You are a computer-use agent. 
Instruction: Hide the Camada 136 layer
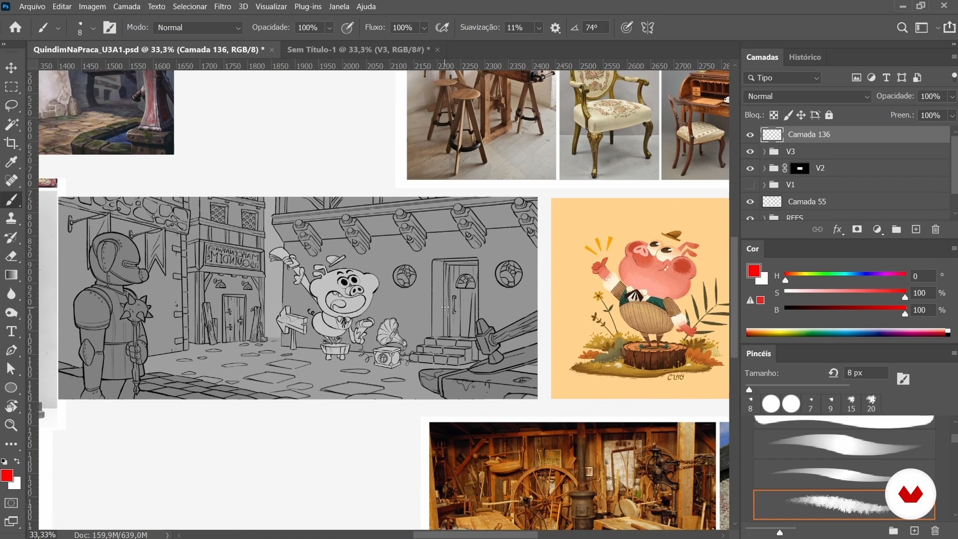750,135
